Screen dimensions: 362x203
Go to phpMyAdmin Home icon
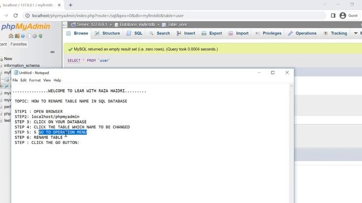pos(11,36)
